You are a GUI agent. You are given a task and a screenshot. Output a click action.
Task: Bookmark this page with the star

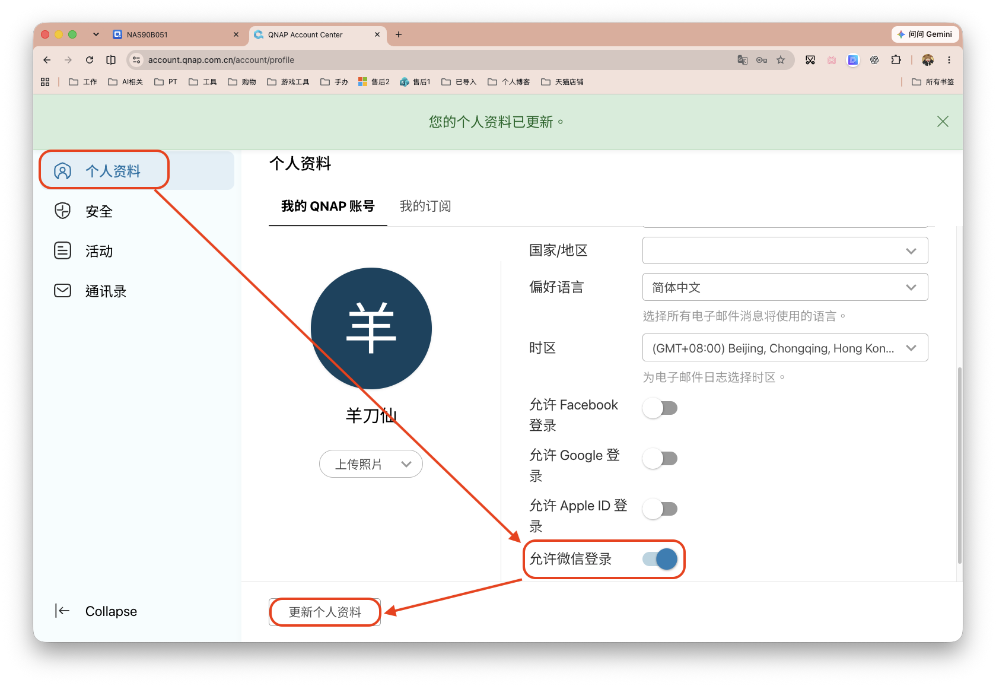click(781, 60)
